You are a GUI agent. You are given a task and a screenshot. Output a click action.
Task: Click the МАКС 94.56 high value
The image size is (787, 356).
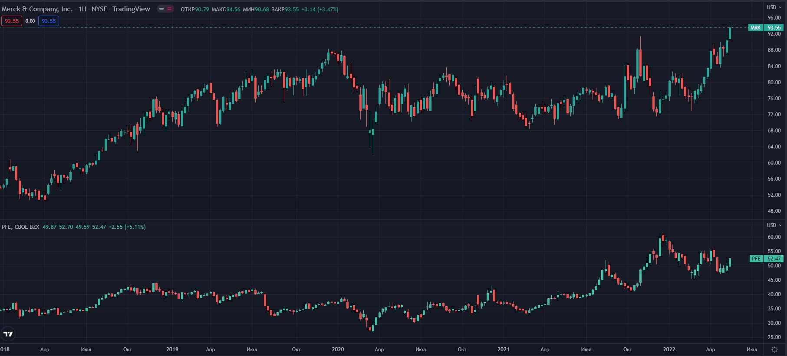(226, 9)
